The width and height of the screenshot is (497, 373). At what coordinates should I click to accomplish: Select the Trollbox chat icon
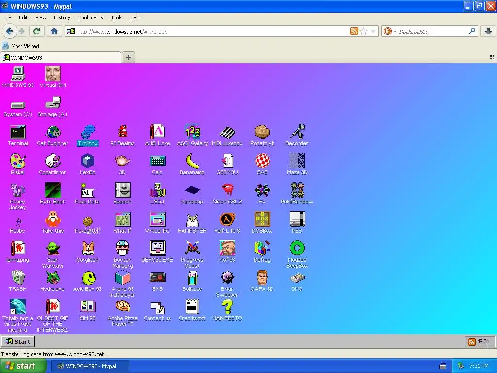(87, 136)
